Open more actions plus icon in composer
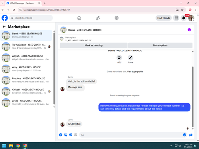The width and height of the screenshot is (199, 149). [60, 135]
